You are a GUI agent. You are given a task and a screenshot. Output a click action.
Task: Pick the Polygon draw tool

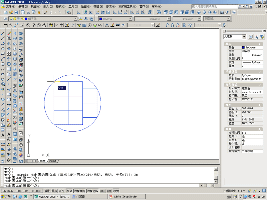[x=3, y=48]
